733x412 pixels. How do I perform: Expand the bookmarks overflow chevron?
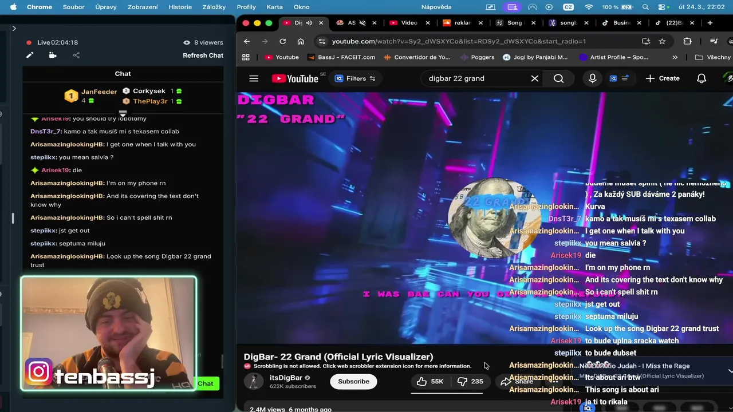point(675,57)
